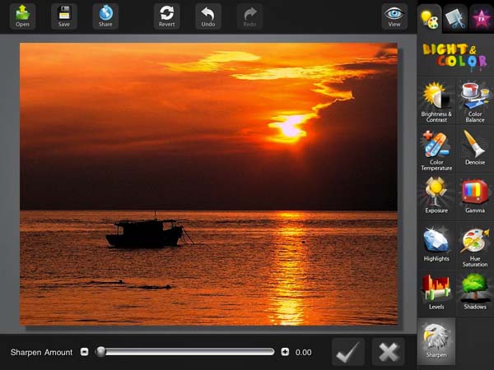
Task: Pick the Gamma tool
Action: pos(475,196)
